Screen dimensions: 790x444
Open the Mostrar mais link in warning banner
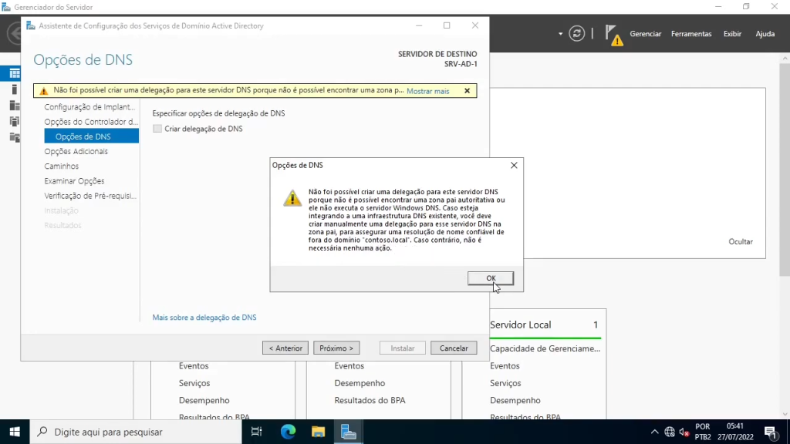(427, 91)
